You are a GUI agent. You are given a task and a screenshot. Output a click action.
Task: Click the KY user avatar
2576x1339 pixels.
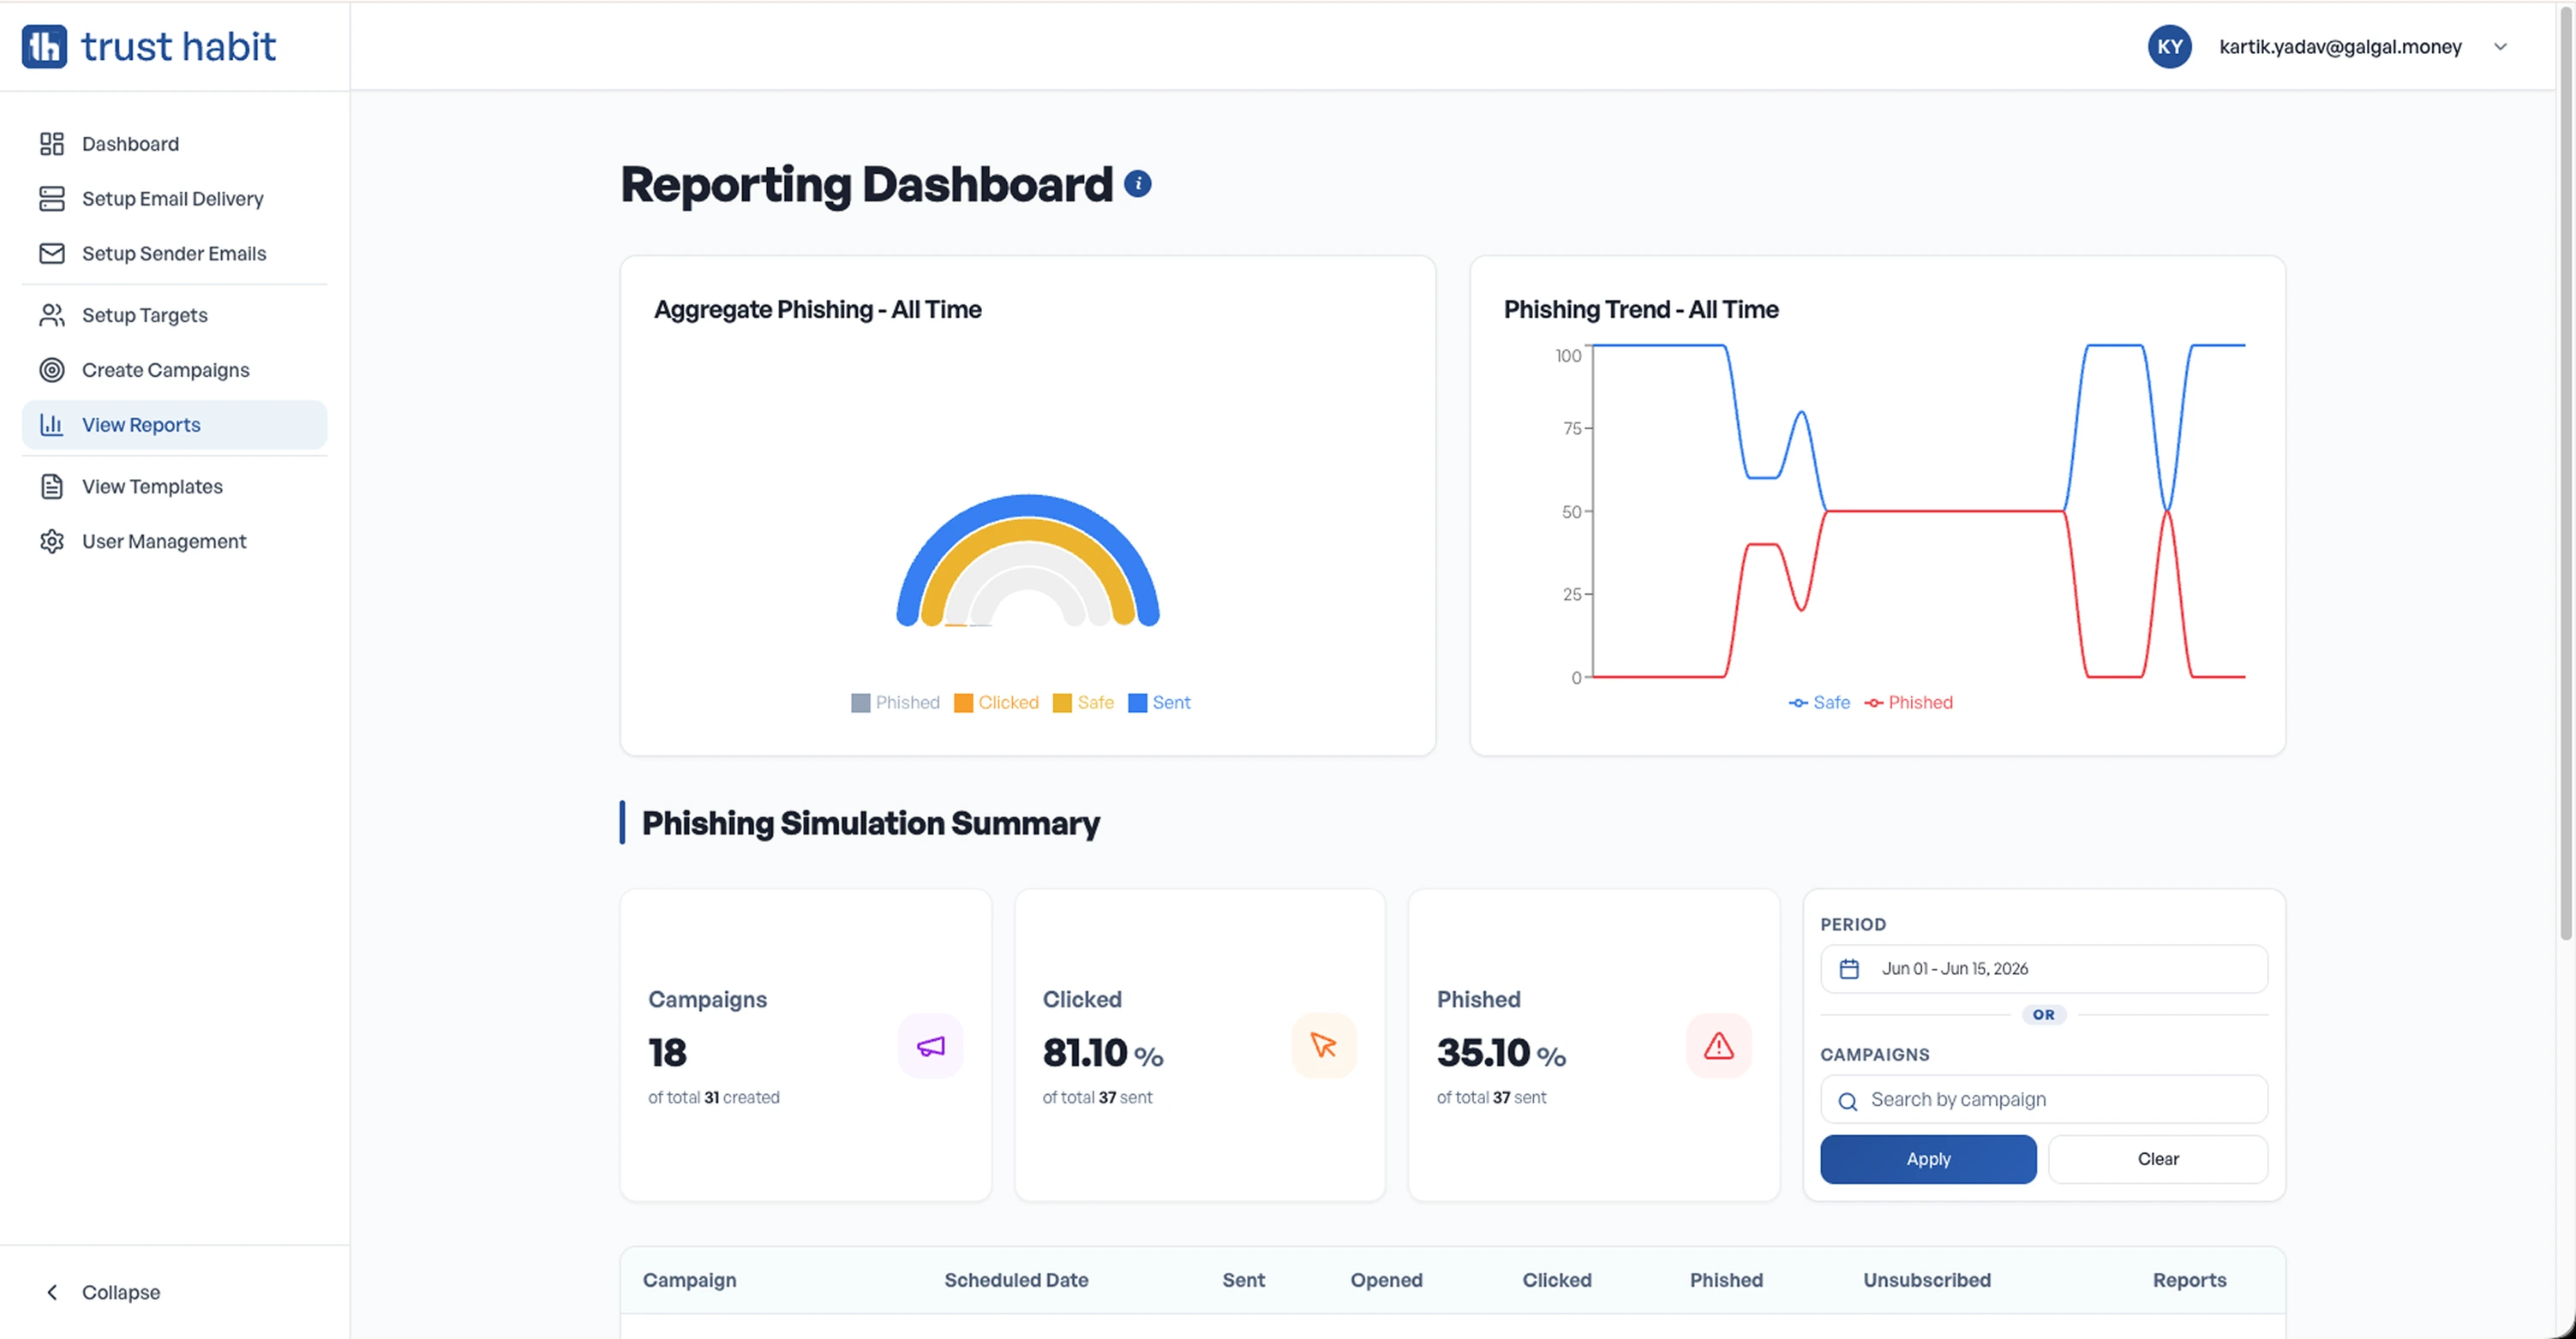[2169, 46]
